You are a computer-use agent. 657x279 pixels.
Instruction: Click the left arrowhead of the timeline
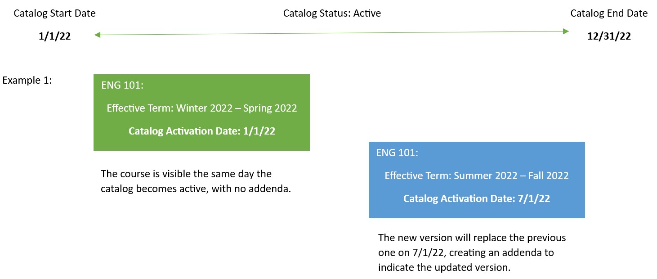97,35
